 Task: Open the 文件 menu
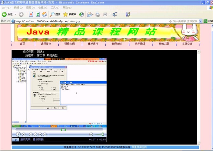[6, 8]
